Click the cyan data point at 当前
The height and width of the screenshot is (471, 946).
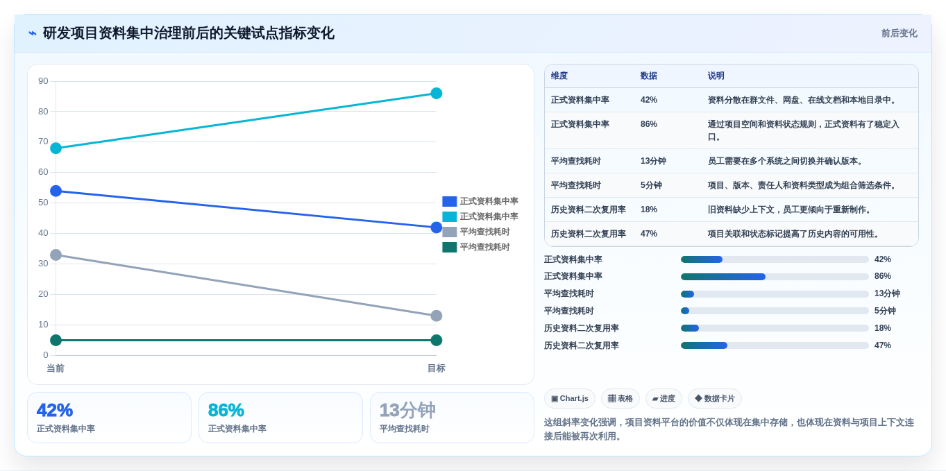point(56,148)
